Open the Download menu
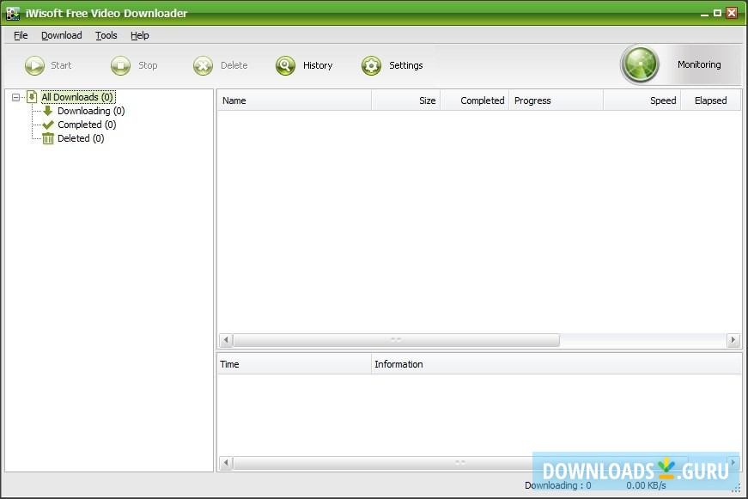 pyautogui.click(x=62, y=35)
